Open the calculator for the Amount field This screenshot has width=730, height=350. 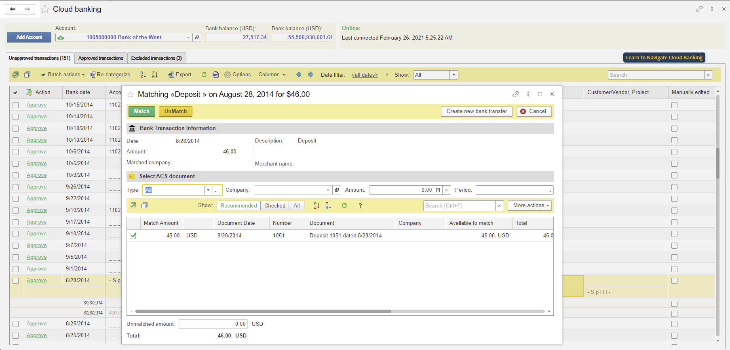[x=438, y=190]
